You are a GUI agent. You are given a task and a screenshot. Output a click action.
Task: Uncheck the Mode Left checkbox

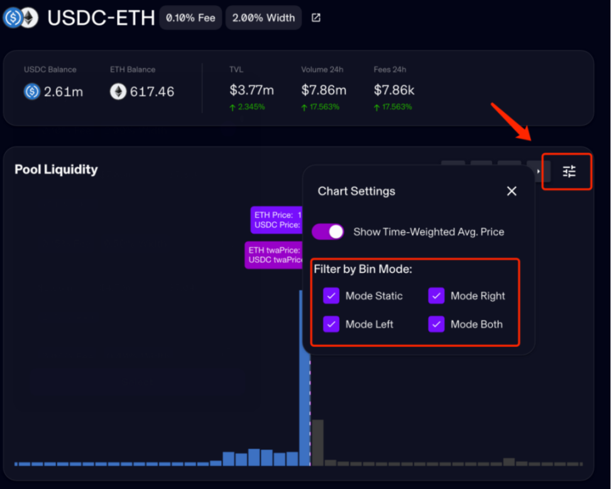pyautogui.click(x=331, y=324)
